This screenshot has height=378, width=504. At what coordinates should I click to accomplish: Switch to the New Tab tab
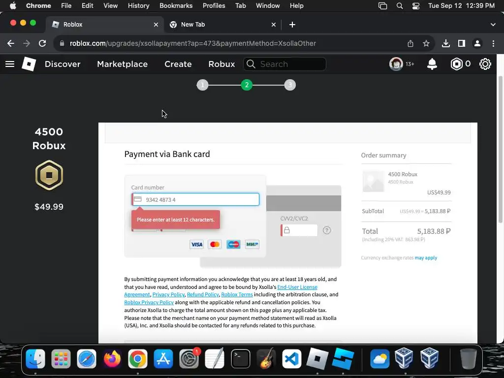[222, 25]
